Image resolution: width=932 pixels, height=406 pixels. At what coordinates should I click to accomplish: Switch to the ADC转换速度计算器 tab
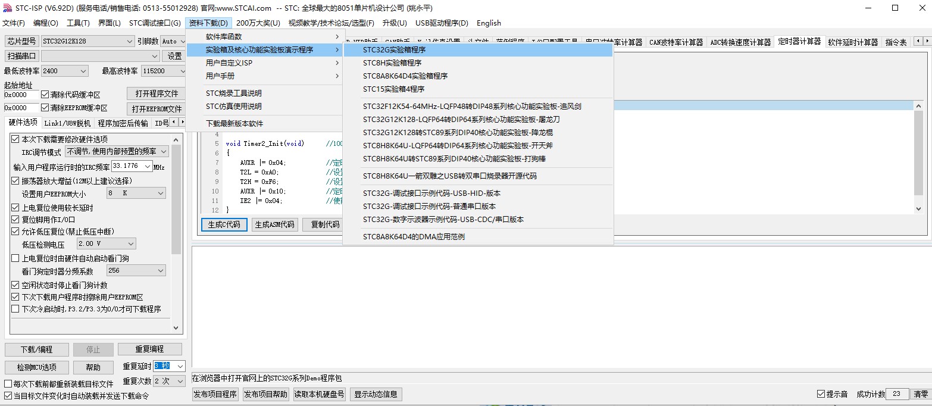(740, 42)
